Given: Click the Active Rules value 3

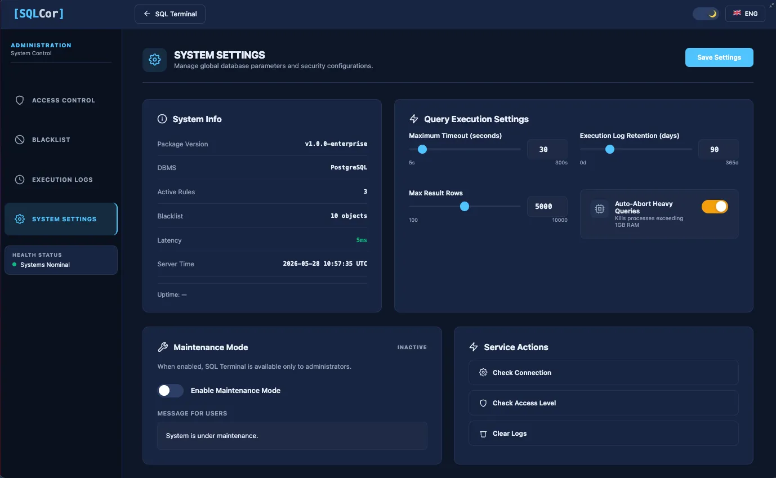Looking at the screenshot, I should [365, 192].
